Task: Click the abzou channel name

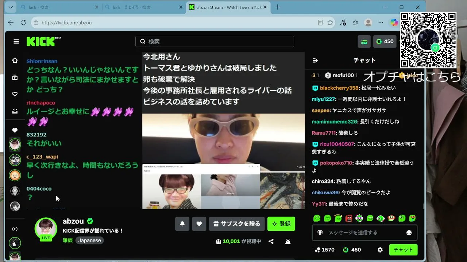Action: point(73,221)
